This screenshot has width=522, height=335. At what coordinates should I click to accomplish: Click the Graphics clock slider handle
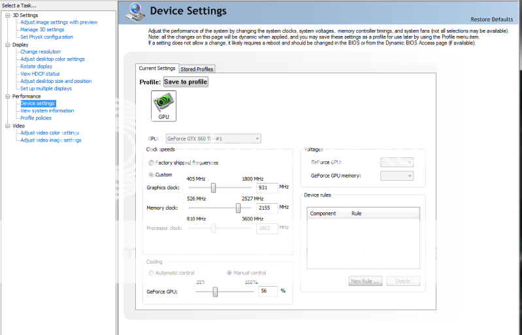pyautogui.click(x=213, y=187)
